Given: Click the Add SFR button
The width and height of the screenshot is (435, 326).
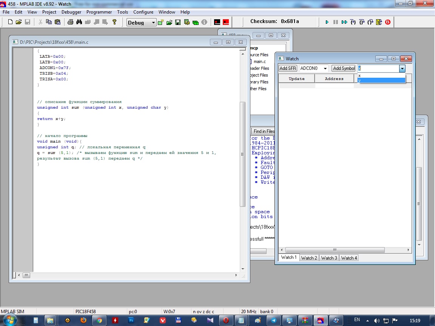Looking at the screenshot, I should coord(288,68).
